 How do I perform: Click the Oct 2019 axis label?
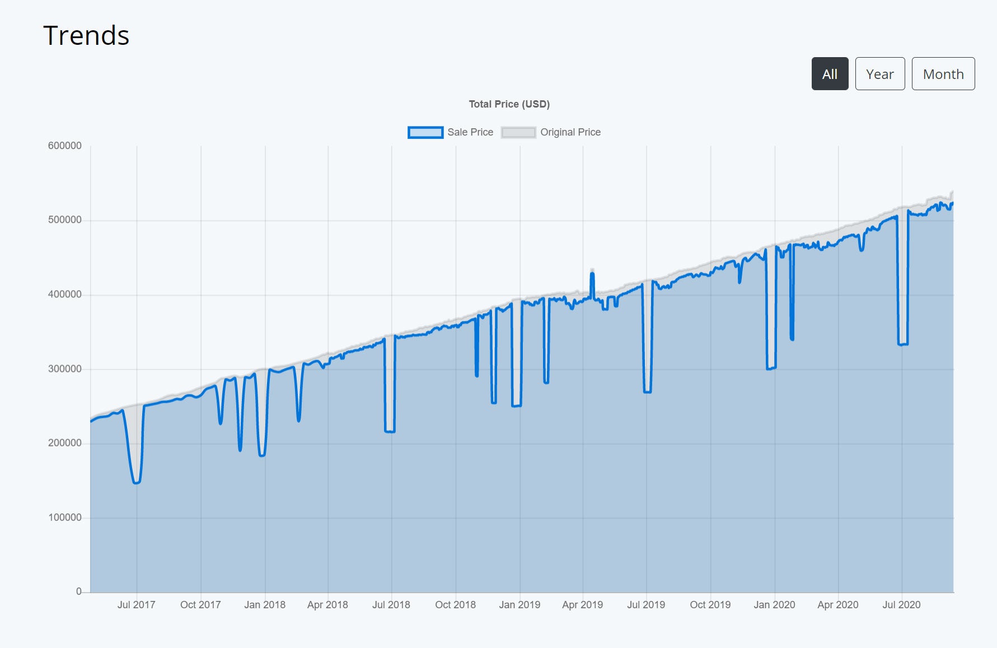(x=710, y=605)
